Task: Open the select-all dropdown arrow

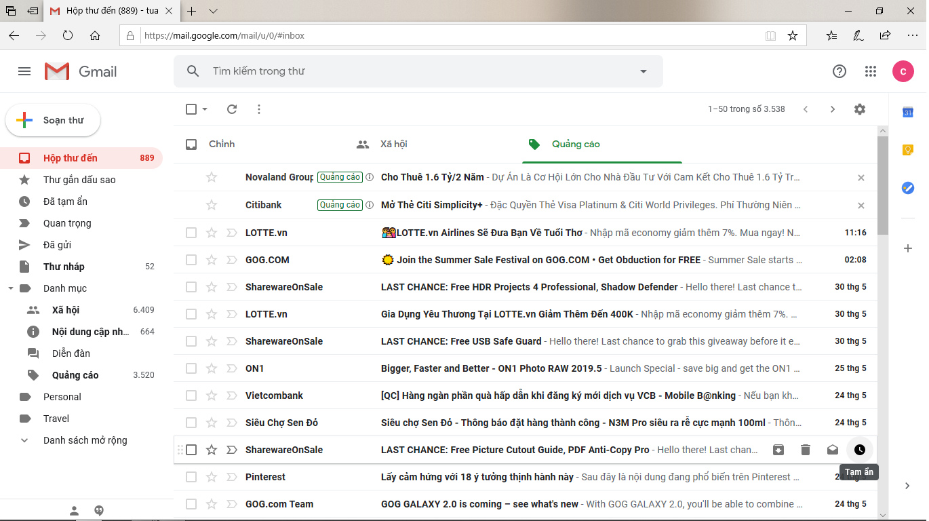Action: (205, 109)
